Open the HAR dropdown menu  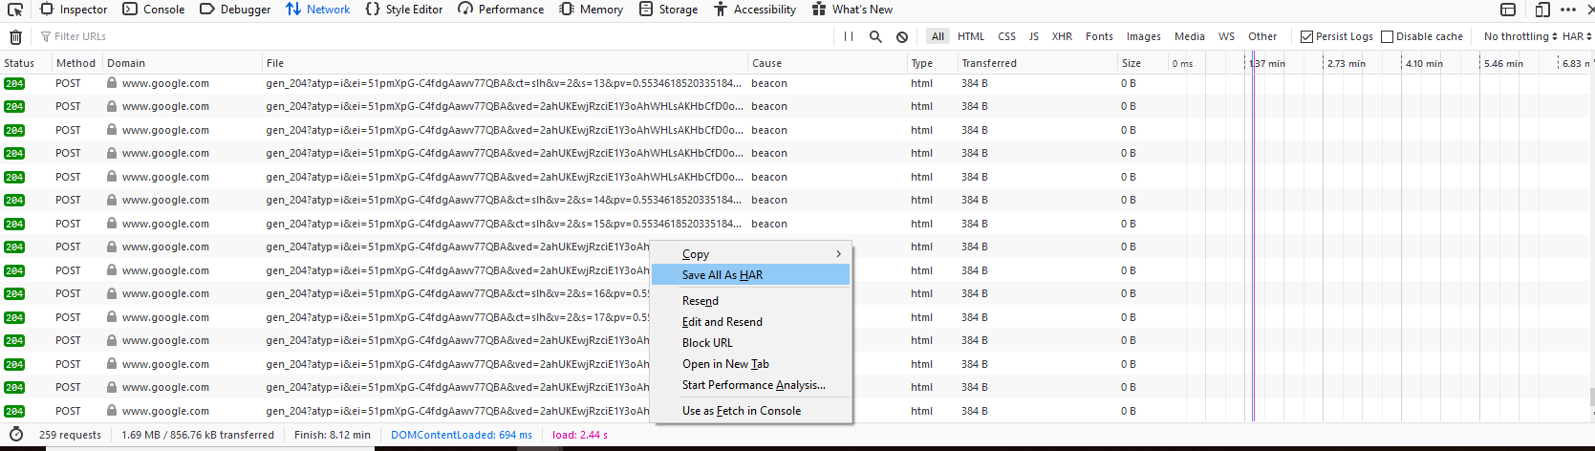pyautogui.click(x=1577, y=37)
